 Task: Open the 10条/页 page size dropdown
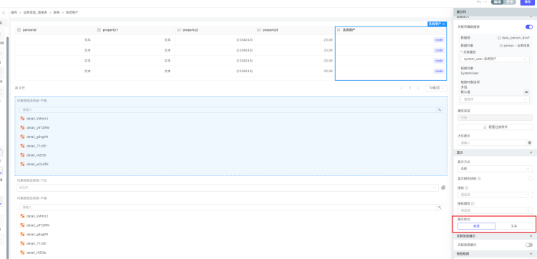point(436,88)
